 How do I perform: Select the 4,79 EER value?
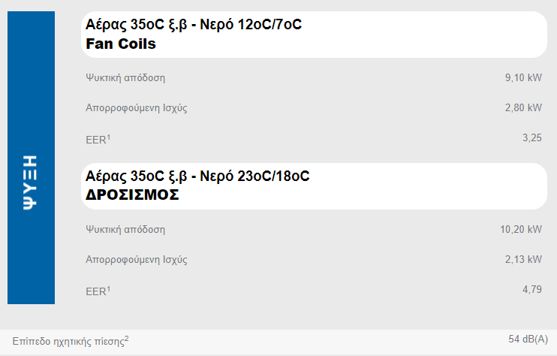click(531, 289)
